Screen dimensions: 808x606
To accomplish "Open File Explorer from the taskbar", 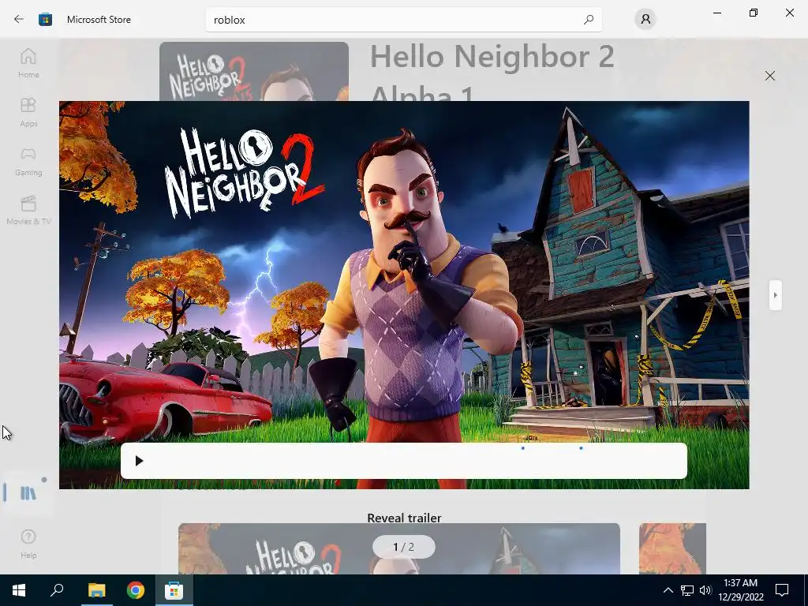I will click(x=96, y=590).
